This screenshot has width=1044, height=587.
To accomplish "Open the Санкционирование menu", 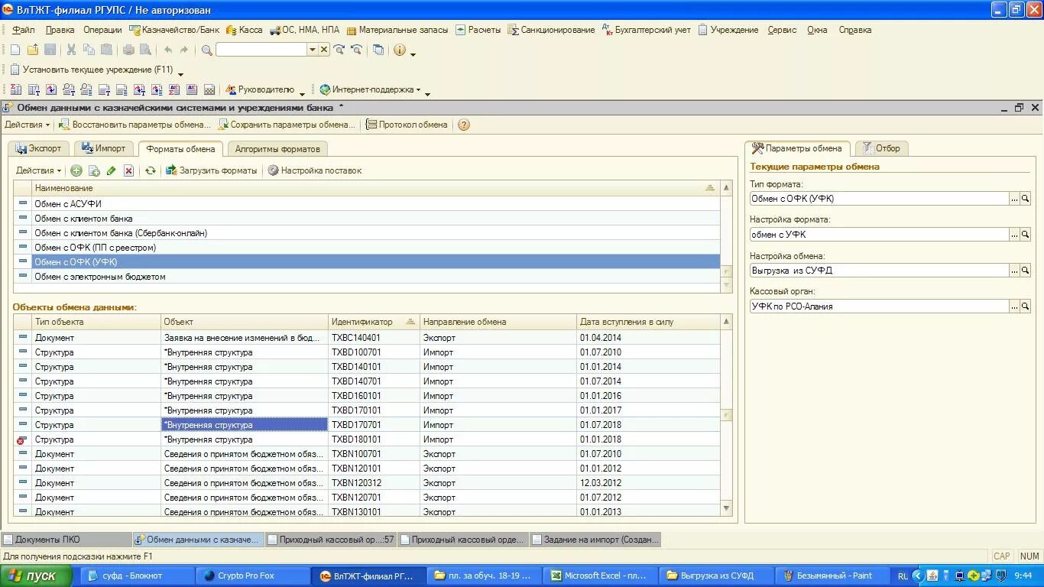I will 551,30.
